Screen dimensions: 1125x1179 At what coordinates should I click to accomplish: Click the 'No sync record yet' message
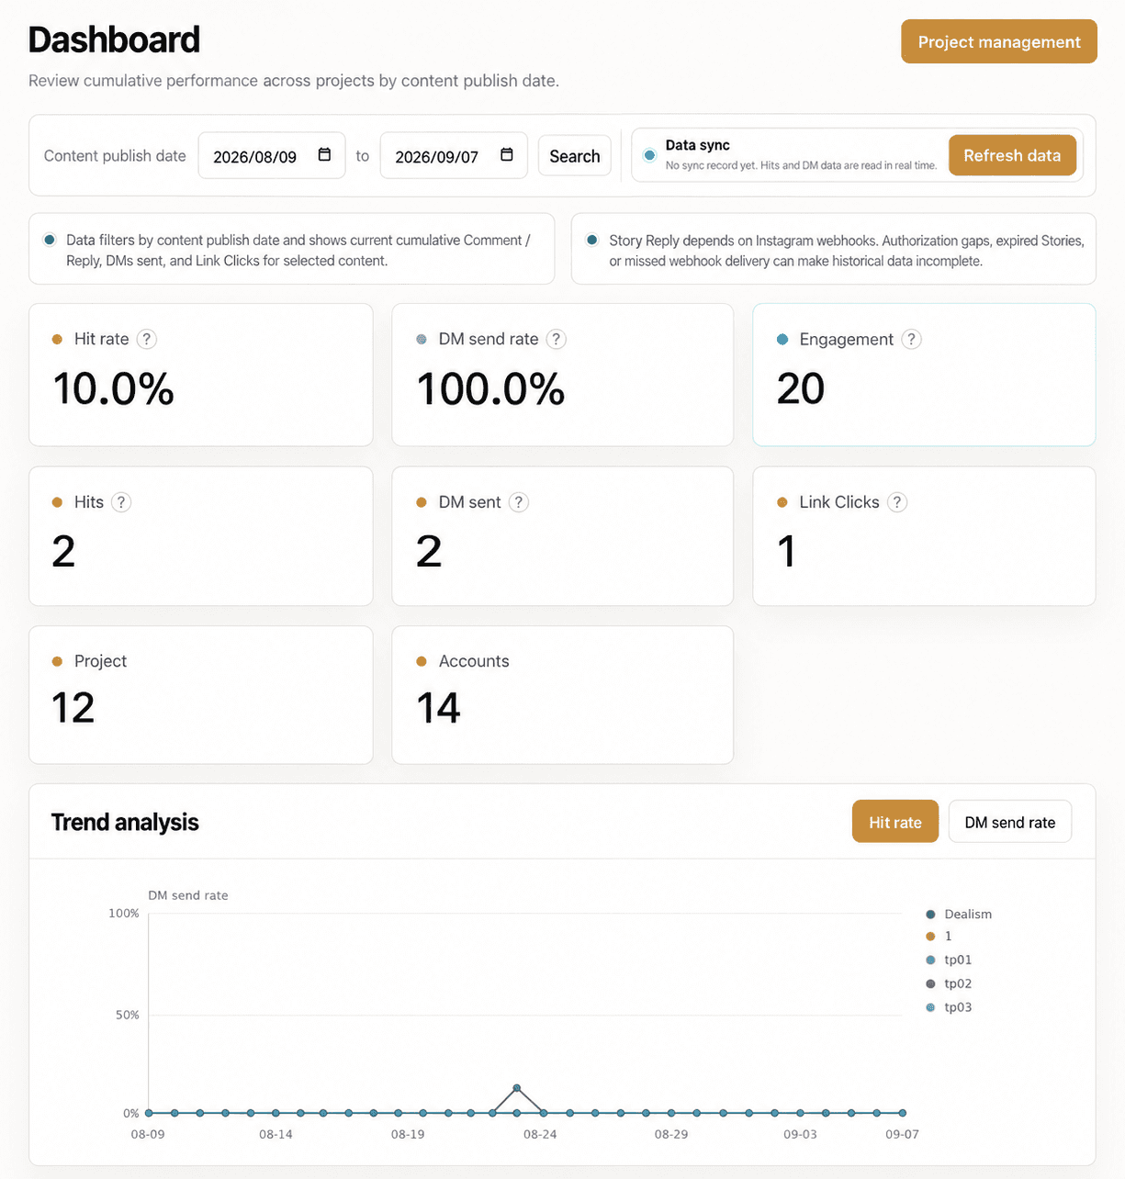tap(801, 165)
